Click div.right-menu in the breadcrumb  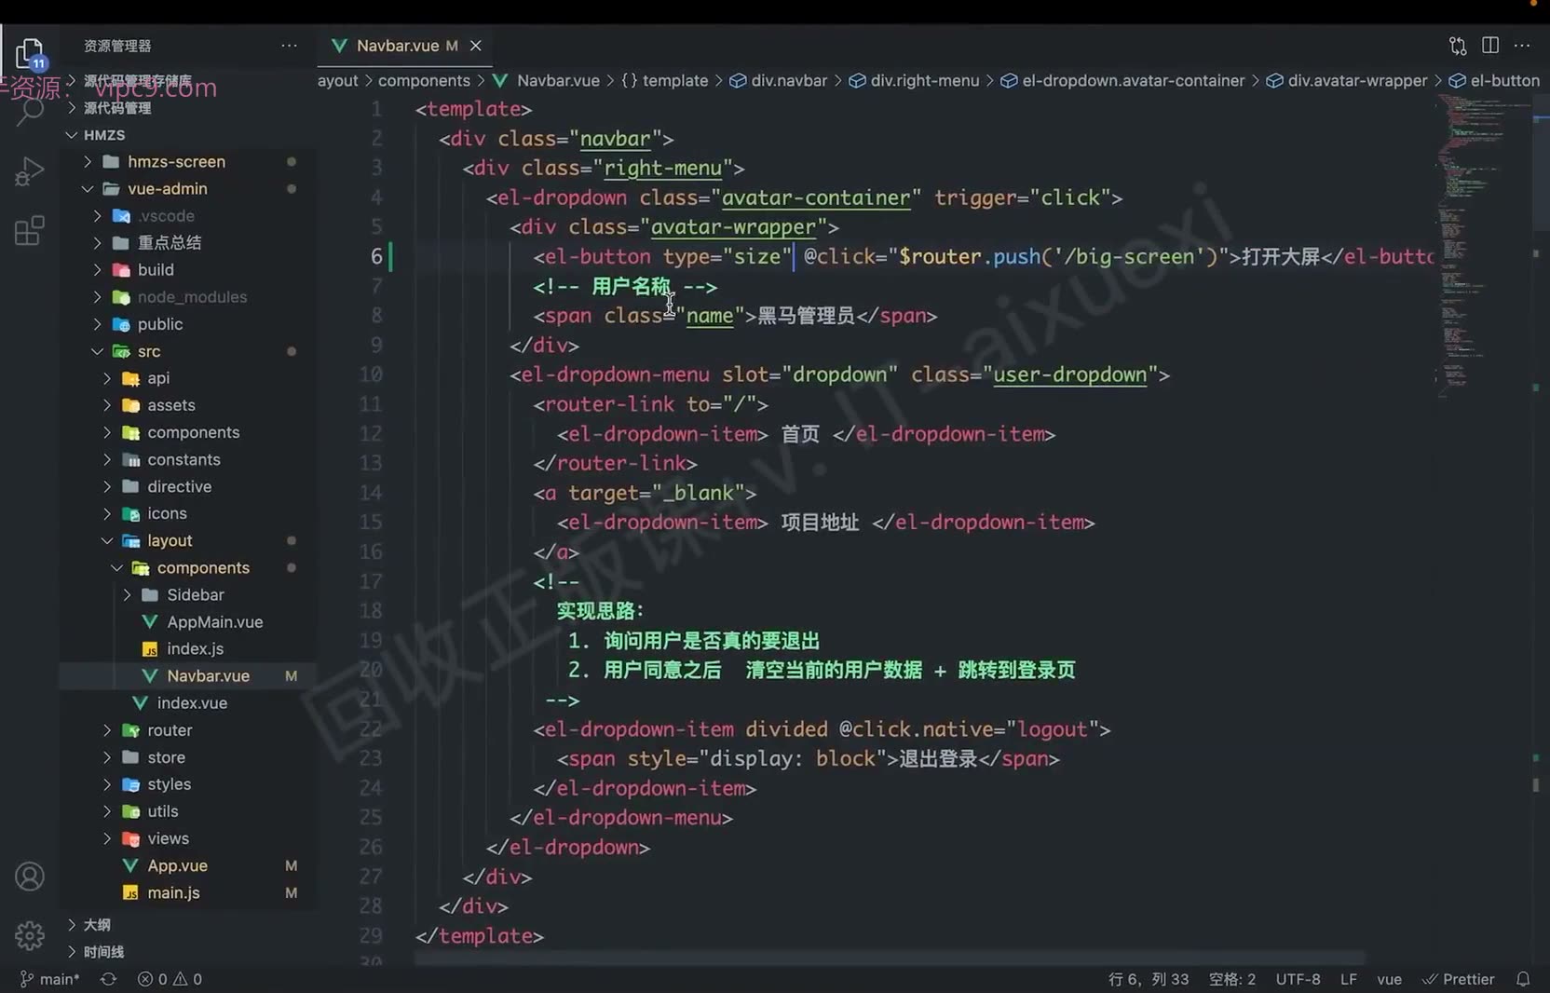point(914,81)
